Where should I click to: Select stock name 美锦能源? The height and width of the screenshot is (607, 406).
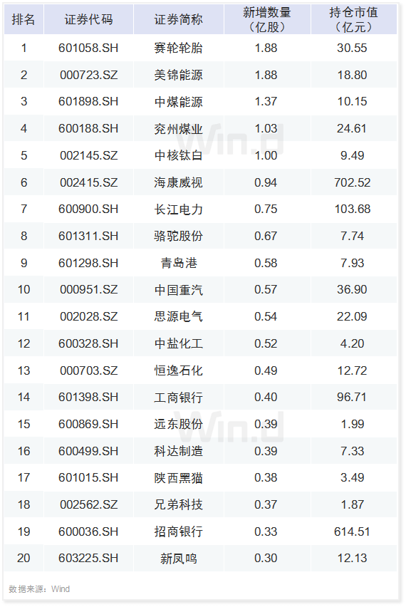click(178, 75)
